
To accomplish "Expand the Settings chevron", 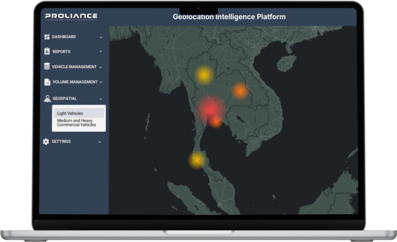I will click(100, 142).
